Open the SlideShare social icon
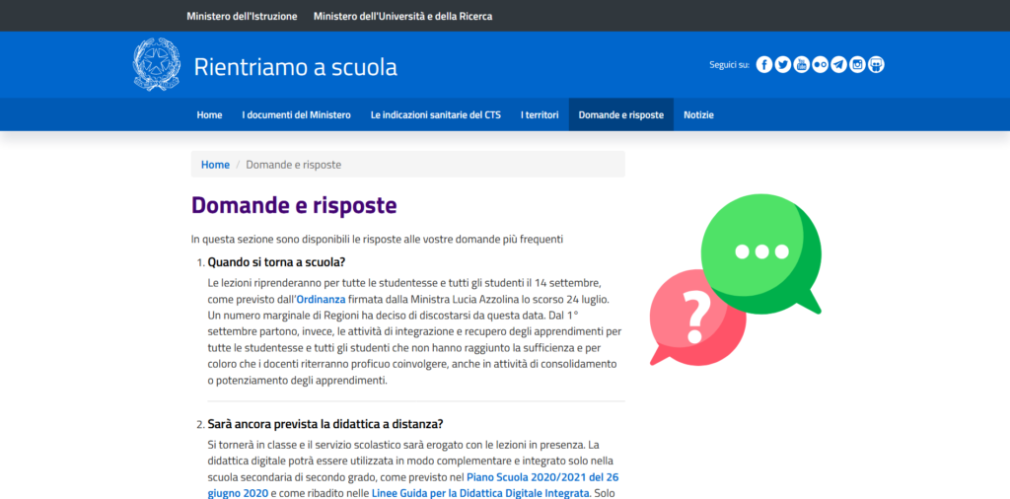The width and height of the screenshot is (1010, 499). [x=876, y=64]
